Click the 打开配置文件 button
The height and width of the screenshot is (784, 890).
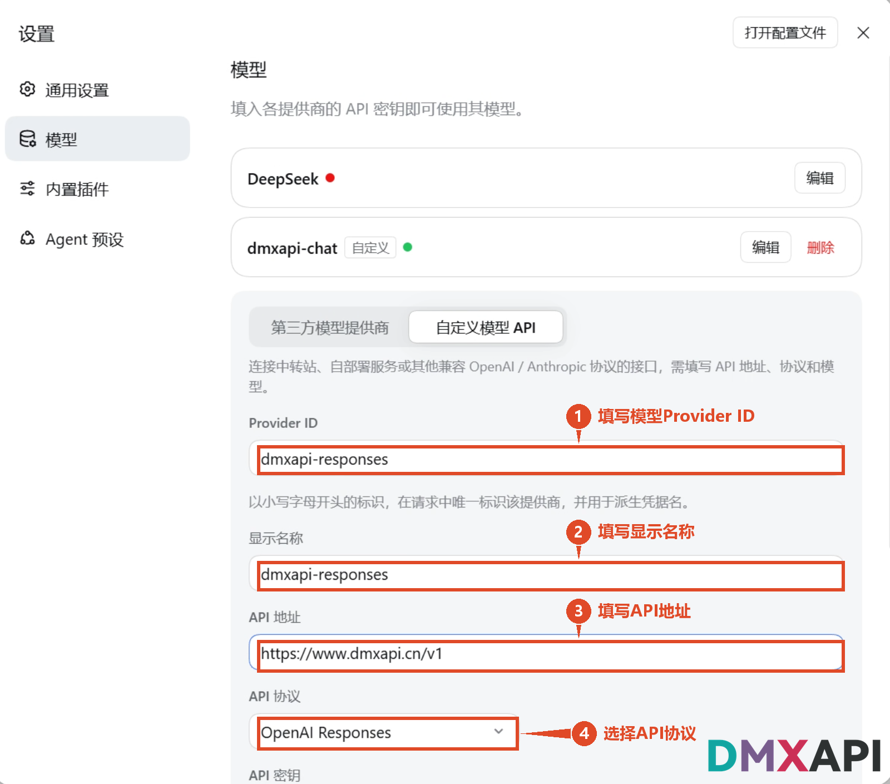[x=785, y=33]
